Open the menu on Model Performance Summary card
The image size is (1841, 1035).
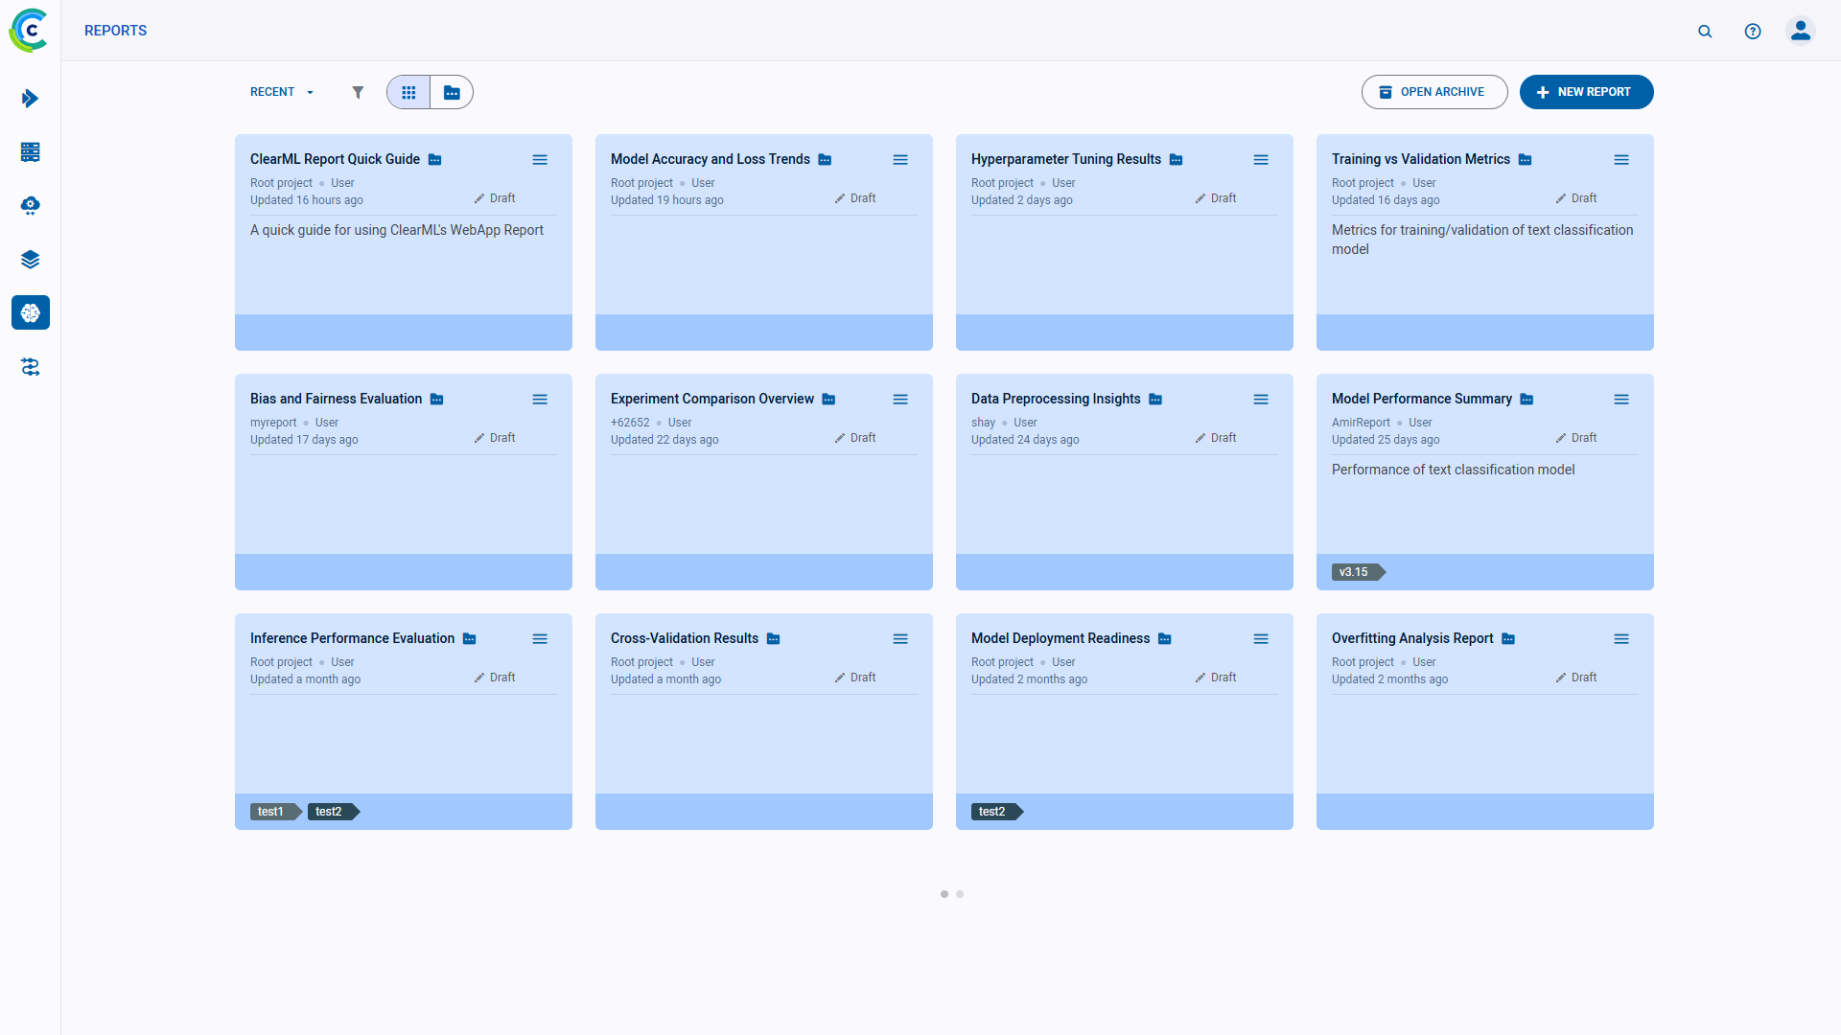(x=1622, y=400)
